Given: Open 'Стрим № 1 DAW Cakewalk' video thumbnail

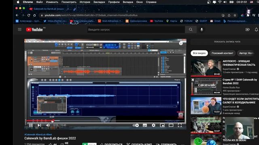Looking at the screenshot, I should coord(206,87).
